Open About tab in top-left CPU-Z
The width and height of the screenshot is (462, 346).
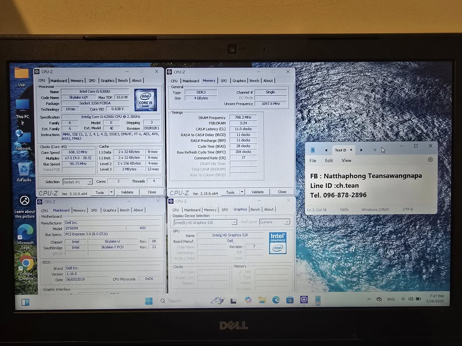(136, 80)
